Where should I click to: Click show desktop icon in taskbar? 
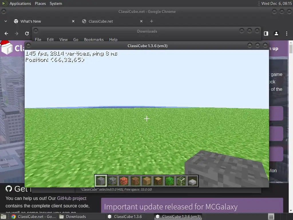pos(3,217)
